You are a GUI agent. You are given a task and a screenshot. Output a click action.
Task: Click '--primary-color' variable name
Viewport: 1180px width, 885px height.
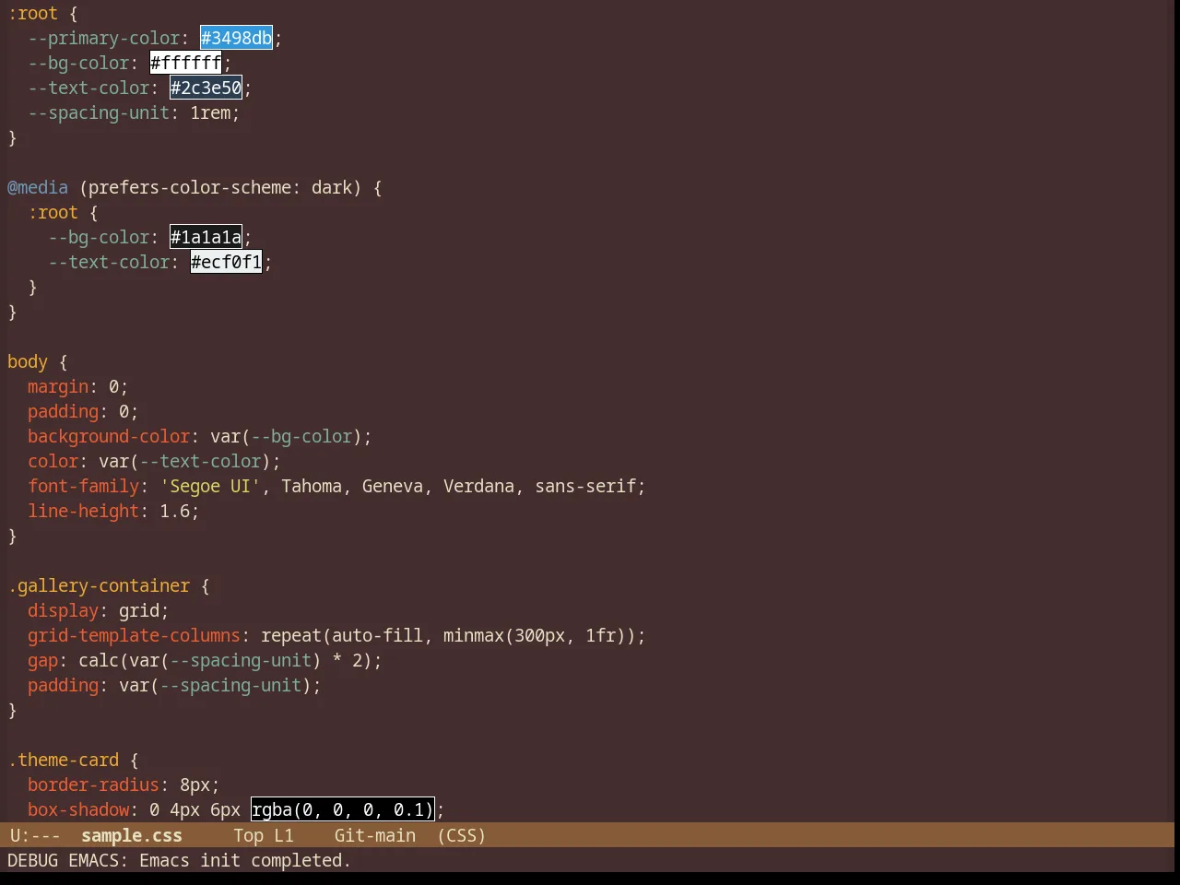pos(103,38)
